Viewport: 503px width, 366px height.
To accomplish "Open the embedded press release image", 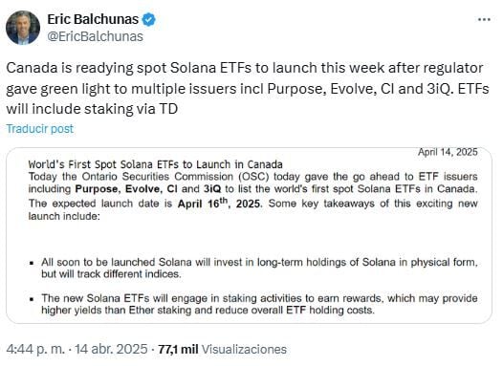I will click(249, 235).
